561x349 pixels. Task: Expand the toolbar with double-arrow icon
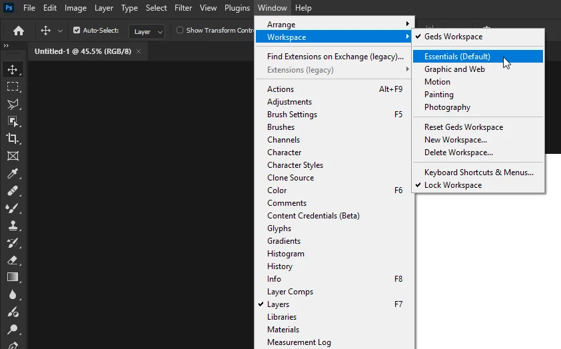6,46
